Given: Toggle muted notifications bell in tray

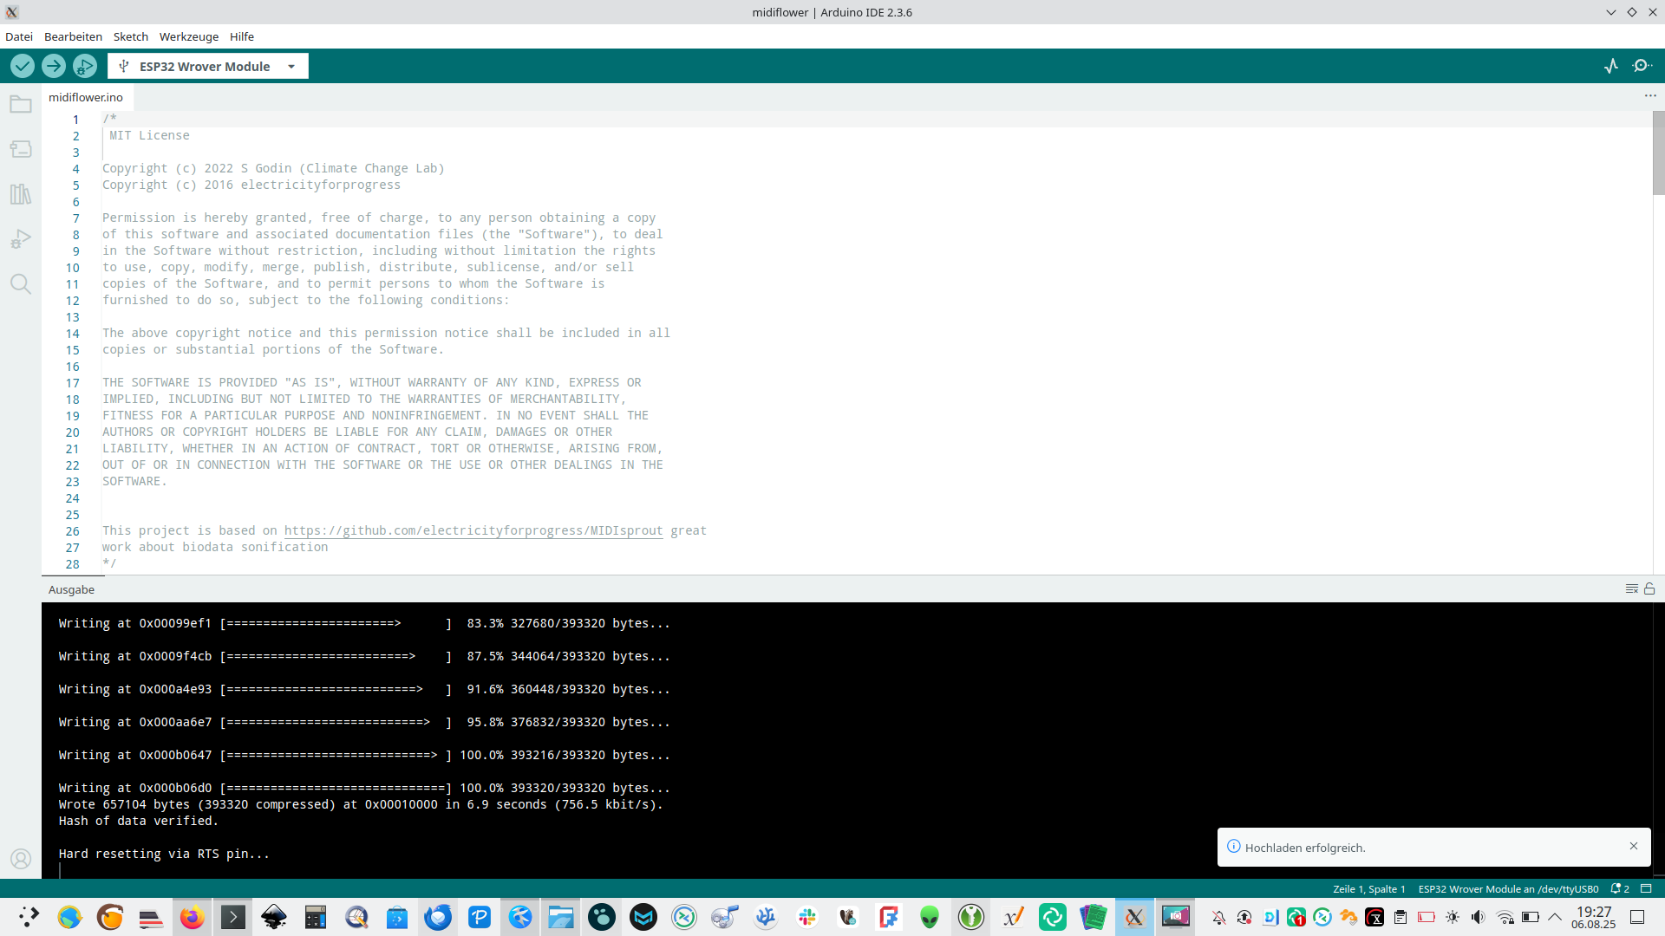Looking at the screenshot, I should pyautogui.click(x=1218, y=917).
